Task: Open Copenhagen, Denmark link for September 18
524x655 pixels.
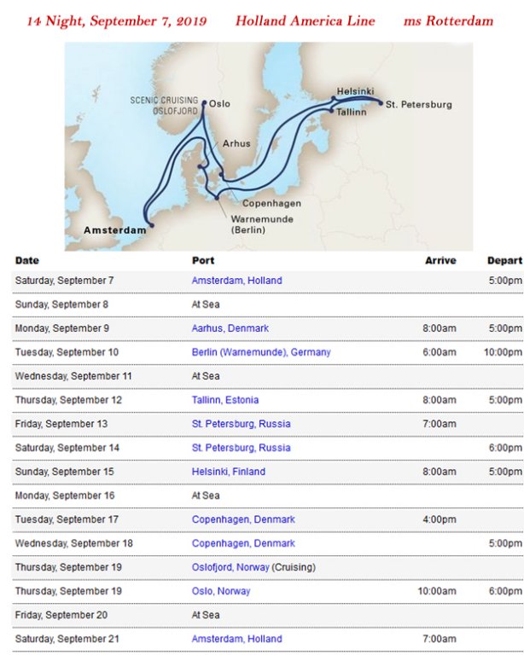Action: 243,543
